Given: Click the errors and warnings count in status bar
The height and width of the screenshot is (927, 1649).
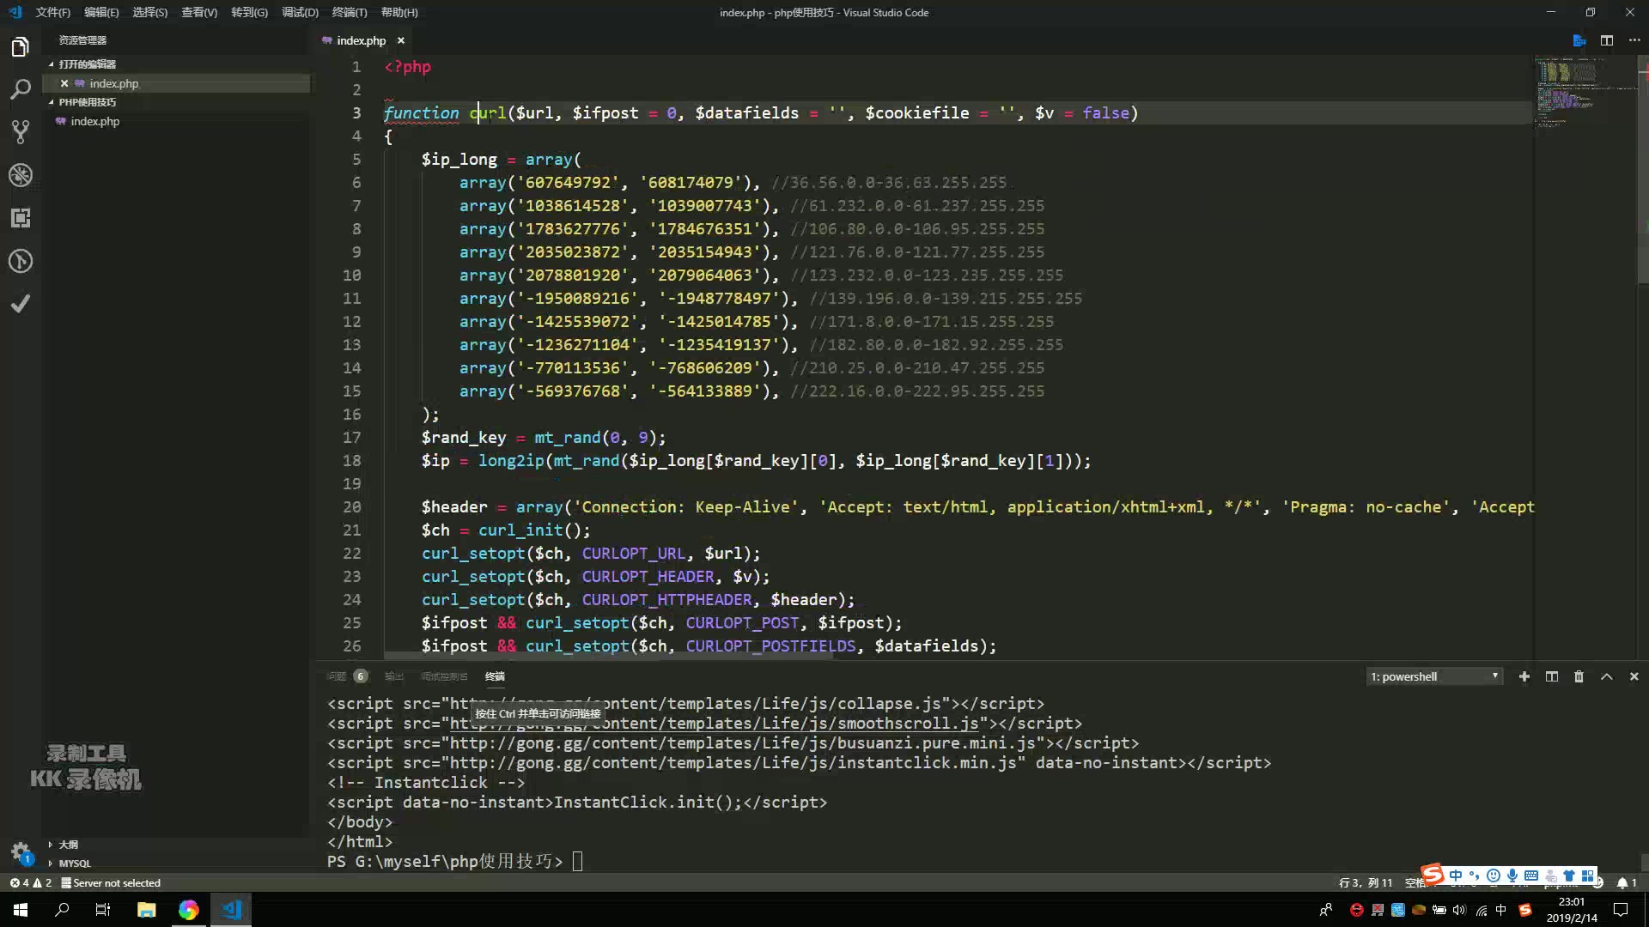Looking at the screenshot, I should click(30, 882).
